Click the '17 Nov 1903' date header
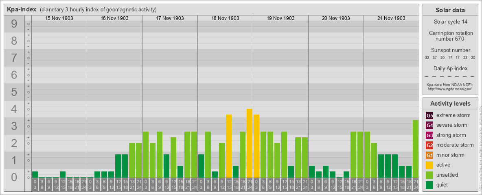Screen dimensions: 482x195 click(170, 18)
